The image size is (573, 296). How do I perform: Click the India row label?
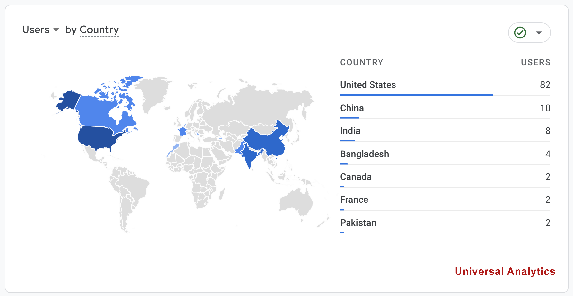tap(350, 131)
